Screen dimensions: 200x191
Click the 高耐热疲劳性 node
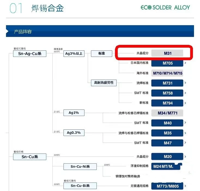[104, 83]
